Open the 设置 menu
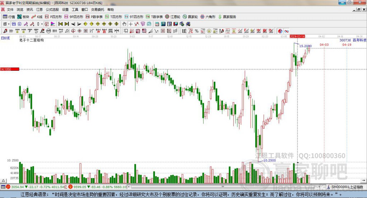 [x=65, y=10]
